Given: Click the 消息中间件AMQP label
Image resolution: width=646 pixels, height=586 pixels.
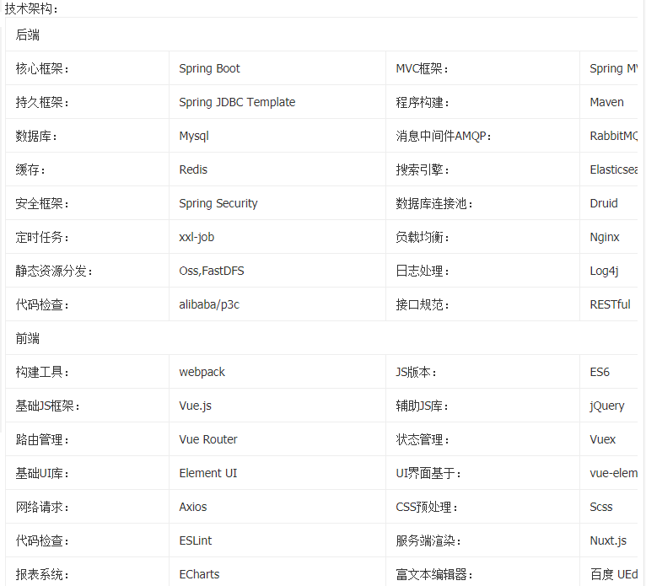Looking at the screenshot, I should point(444,136).
